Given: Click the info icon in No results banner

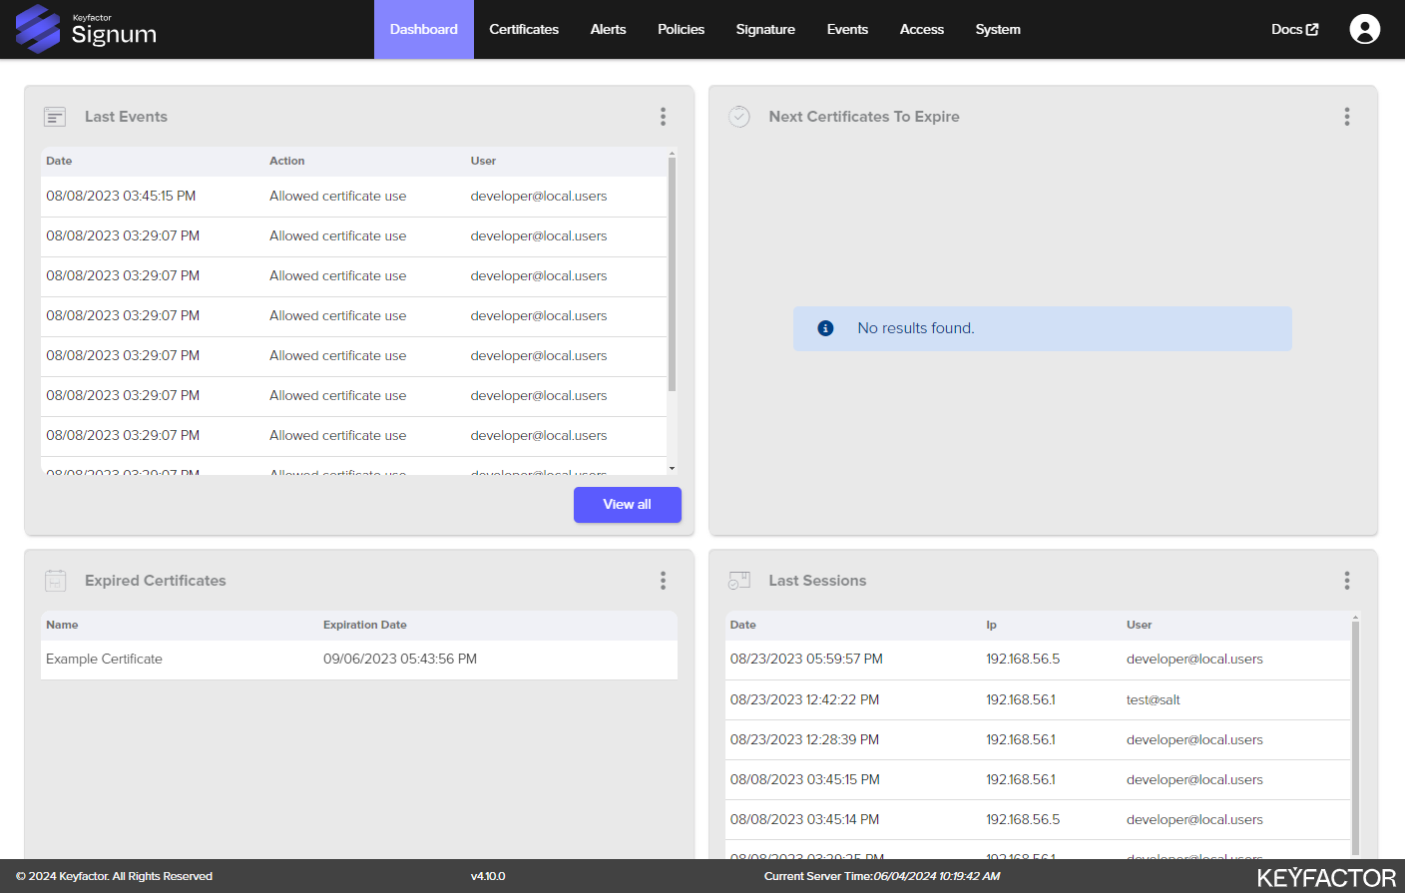Looking at the screenshot, I should [825, 328].
